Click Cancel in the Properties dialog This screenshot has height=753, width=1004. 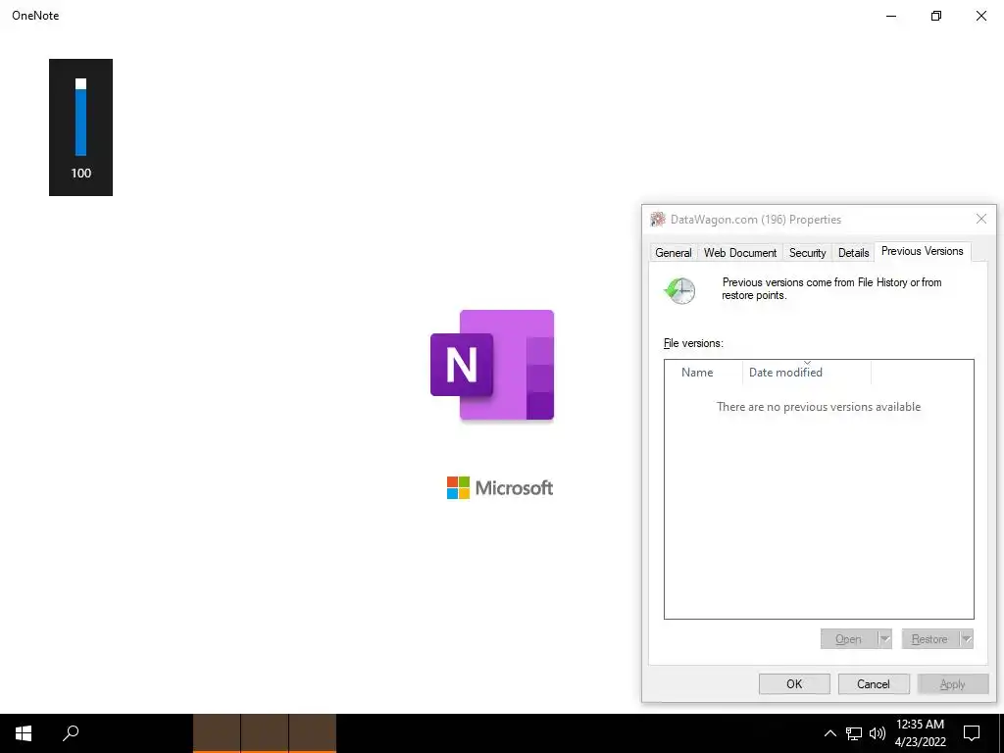[x=874, y=683]
